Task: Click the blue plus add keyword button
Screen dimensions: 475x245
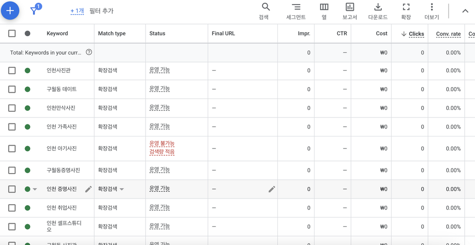Action: pyautogui.click(x=10, y=11)
